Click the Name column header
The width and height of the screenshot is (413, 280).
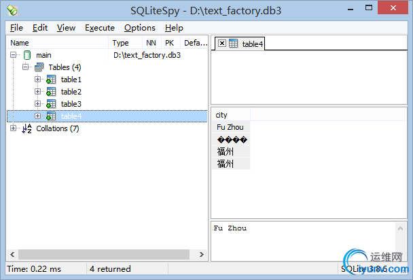pos(57,43)
